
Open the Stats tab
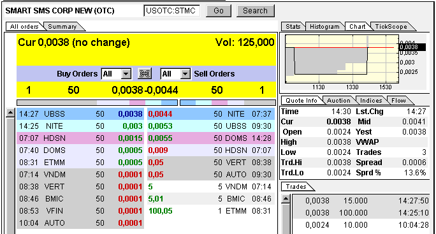click(293, 26)
